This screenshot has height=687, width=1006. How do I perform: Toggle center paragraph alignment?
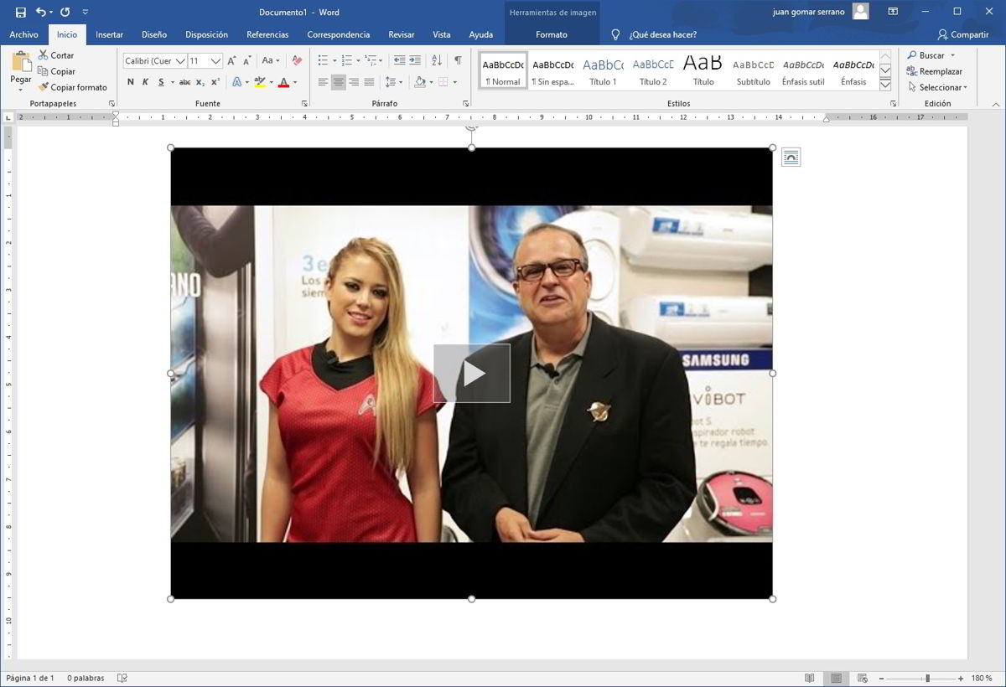click(338, 81)
